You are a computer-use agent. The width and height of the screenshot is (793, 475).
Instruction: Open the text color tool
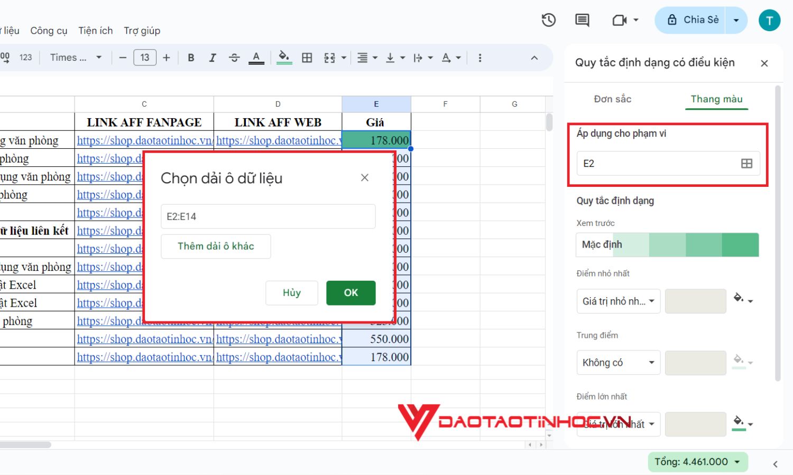click(256, 58)
